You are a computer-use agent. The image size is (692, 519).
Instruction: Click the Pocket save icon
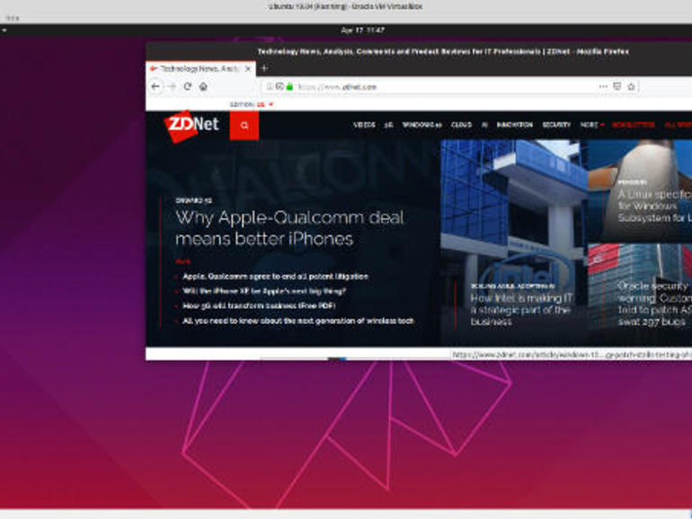(x=617, y=86)
